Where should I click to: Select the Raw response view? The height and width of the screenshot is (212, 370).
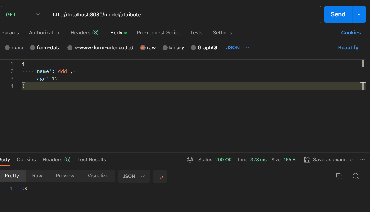tap(37, 176)
